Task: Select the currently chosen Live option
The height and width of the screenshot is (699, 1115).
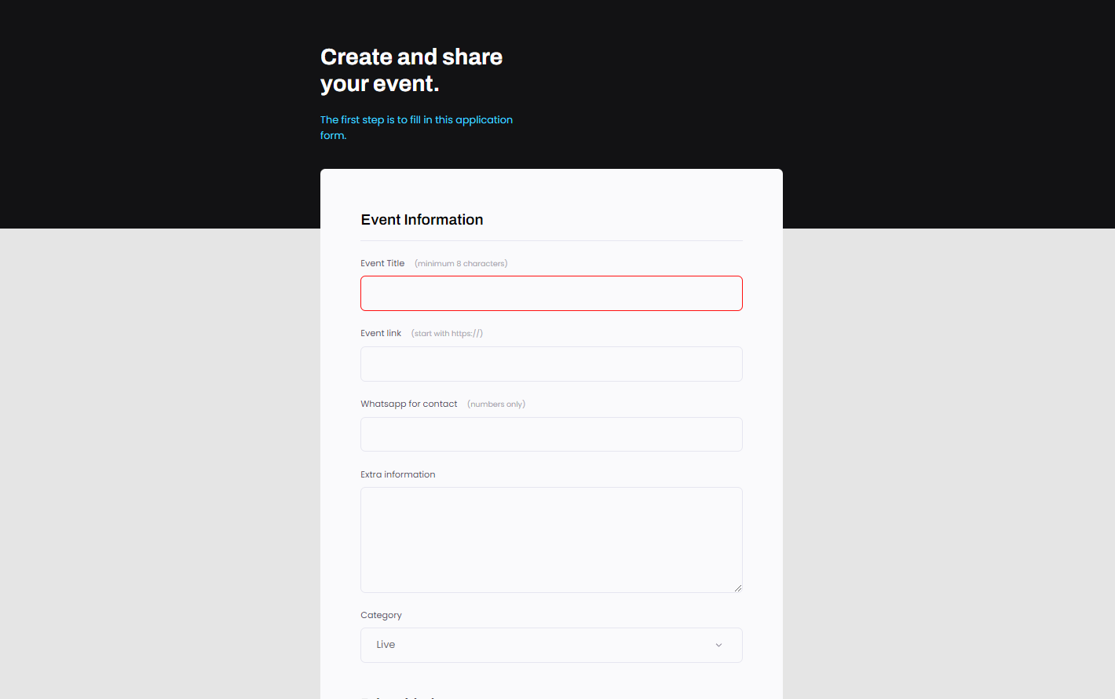Action: [x=386, y=644]
